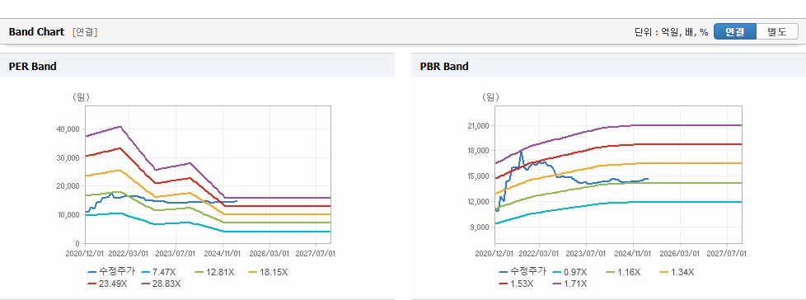The image size is (806, 300).
Task: Click 12,000 on PBR Band y-axis
Action: [477, 201]
